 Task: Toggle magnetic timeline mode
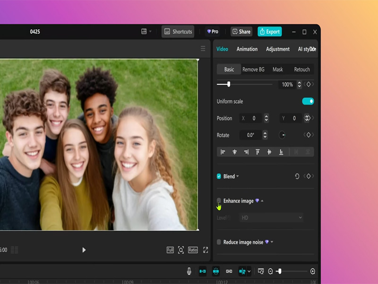pyautogui.click(x=215, y=271)
